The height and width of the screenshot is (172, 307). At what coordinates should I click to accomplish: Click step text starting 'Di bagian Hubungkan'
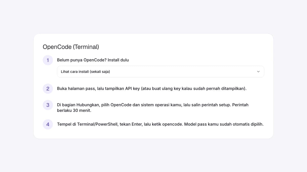pyautogui.click(x=153, y=108)
